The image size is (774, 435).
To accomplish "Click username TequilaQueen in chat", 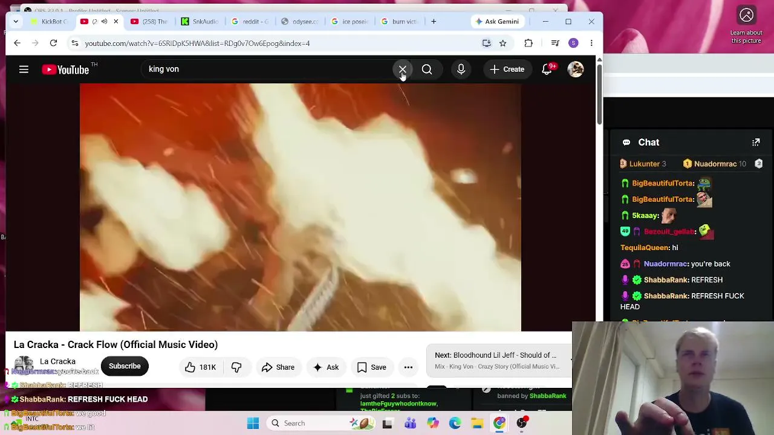I will coord(645,248).
